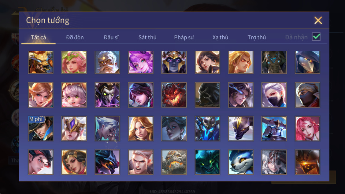345x194 pixels.
Task: Select the hero tagged M phí
Action: click(x=41, y=129)
